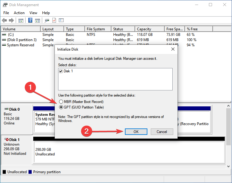The image size is (232, 183).
Task: Sort by the Layout column header
Action: pos(52,29)
